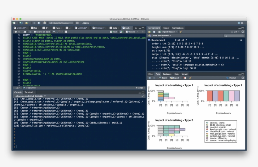Click the Go to file/function field
Image resolution: width=258 pixels, height=167 pixels.
(61, 23)
